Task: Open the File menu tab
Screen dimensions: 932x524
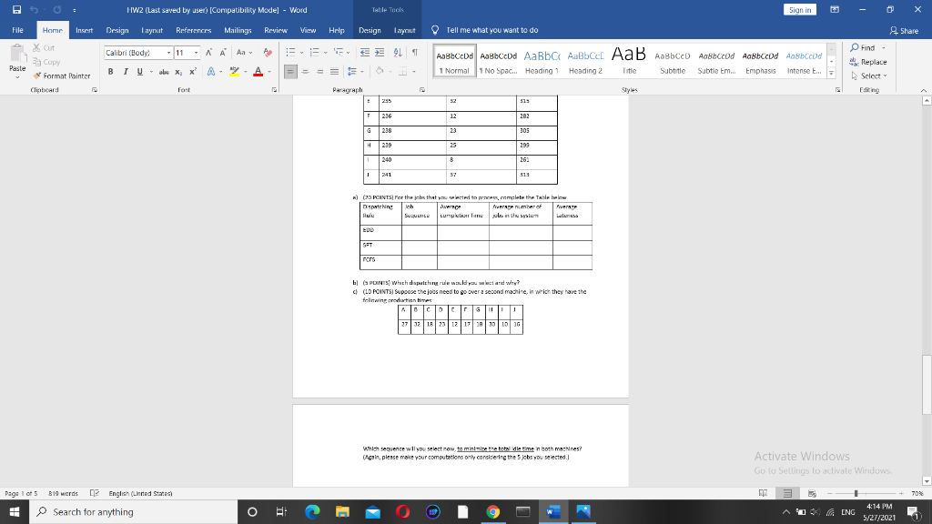Action: [x=18, y=30]
